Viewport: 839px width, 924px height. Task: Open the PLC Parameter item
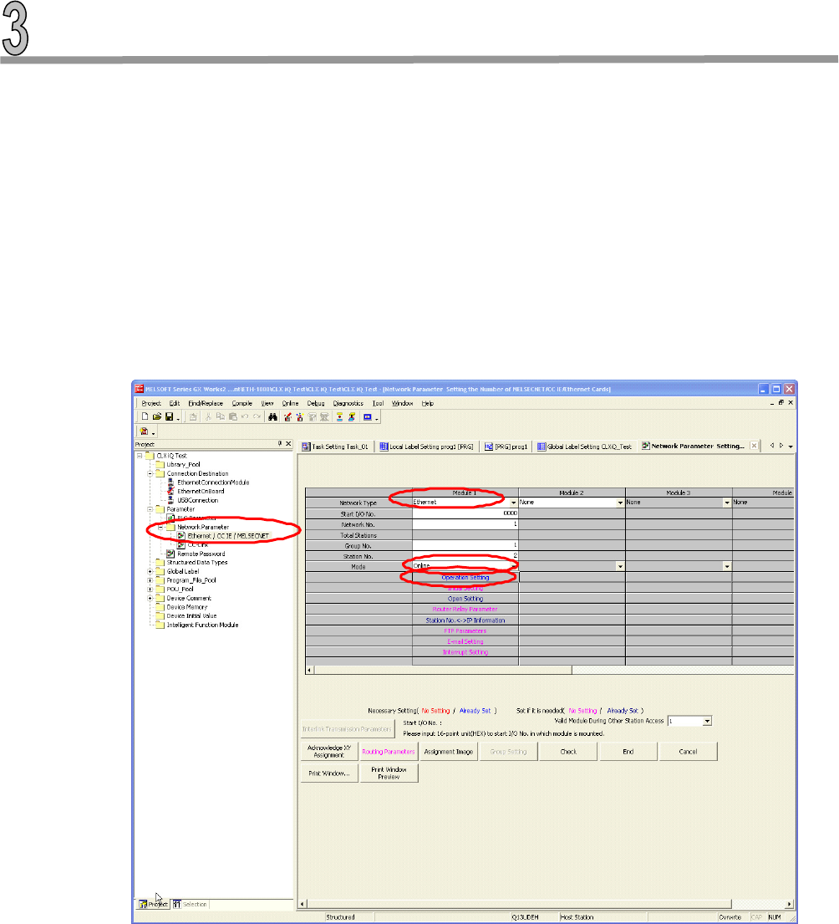click(x=191, y=518)
